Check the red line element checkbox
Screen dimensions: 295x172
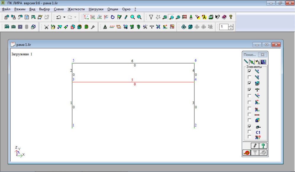249,115
